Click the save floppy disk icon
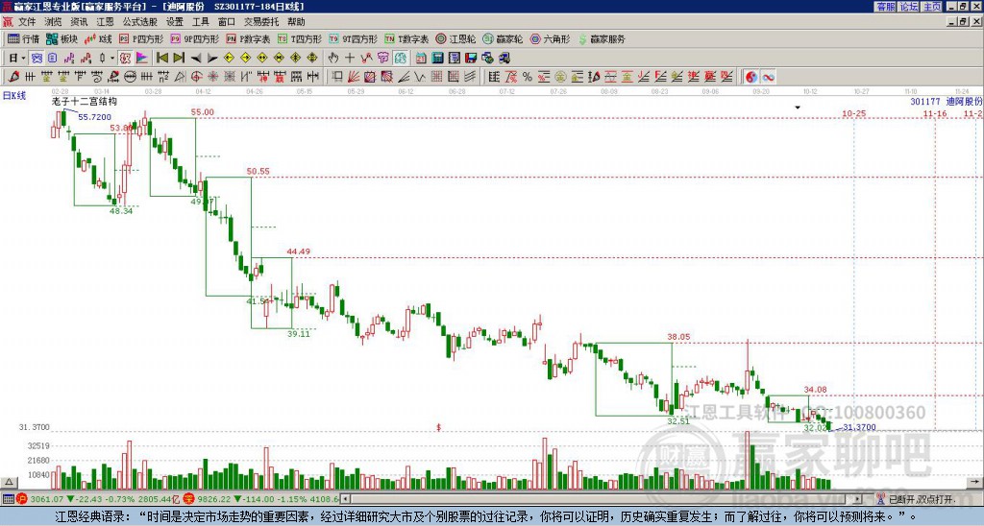Screen dimensions: 984x526 point(471,58)
